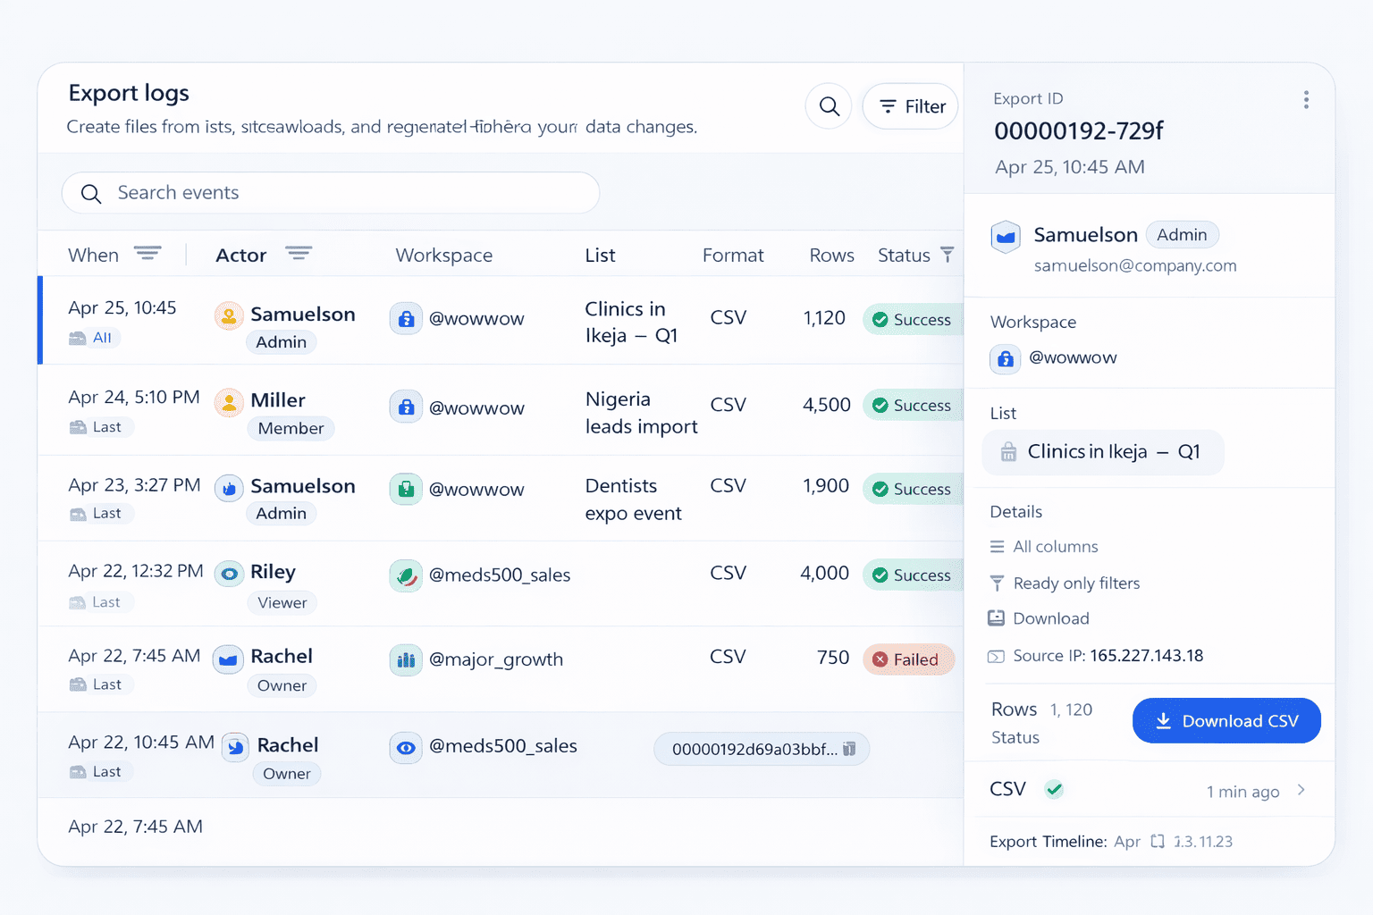The image size is (1373, 915).
Task: Click the Download CSV button
Action: (1226, 720)
